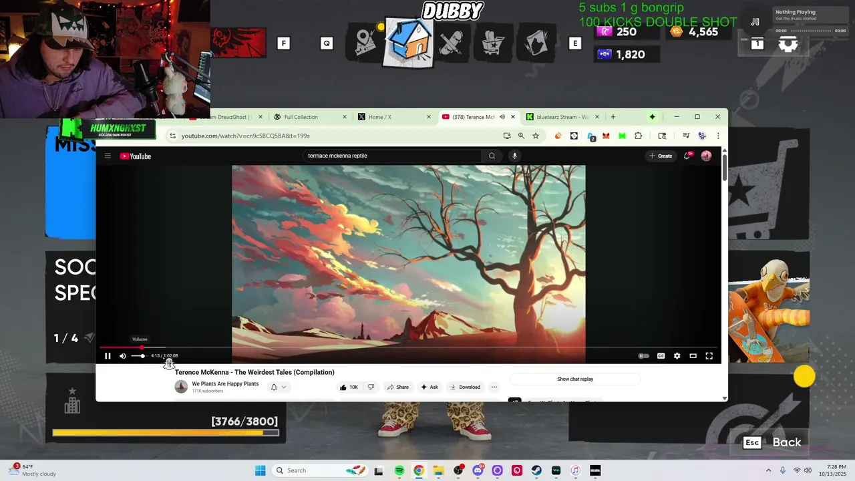
Task: Like the video with 10K likes
Action: [x=349, y=387]
